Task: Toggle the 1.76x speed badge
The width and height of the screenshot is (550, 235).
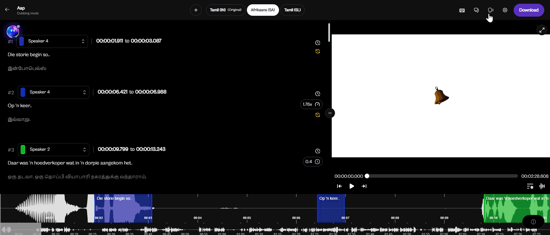Action: 311,104
